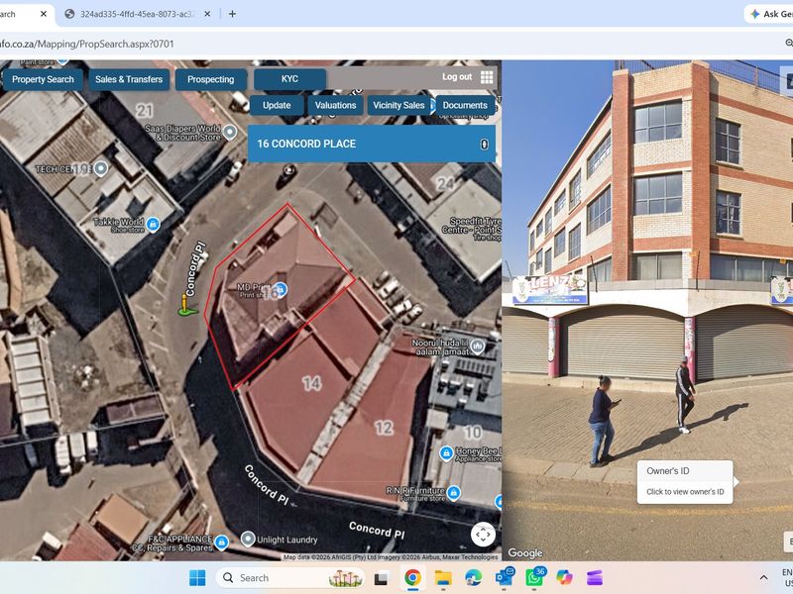Open the KYC tab
The image size is (793, 594).
[289, 79]
